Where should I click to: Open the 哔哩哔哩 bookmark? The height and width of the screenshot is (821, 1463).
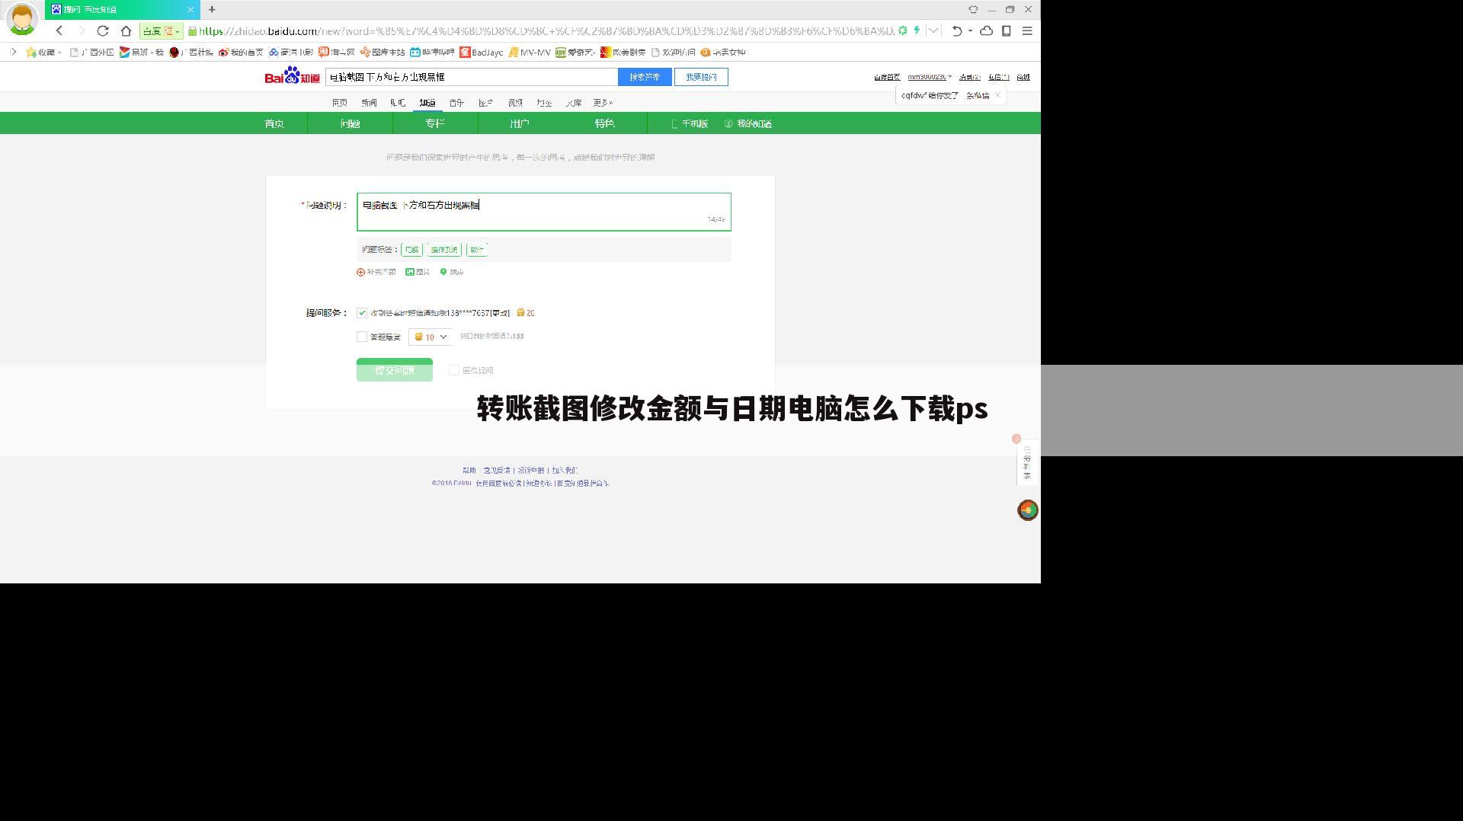tap(432, 53)
